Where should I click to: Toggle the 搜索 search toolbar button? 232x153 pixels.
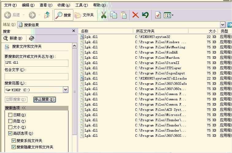[x=64, y=15]
